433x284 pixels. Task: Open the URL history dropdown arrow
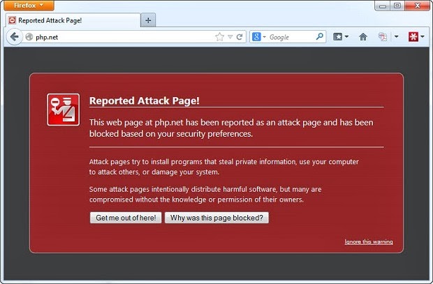pyautogui.click(x=230, y=37)
